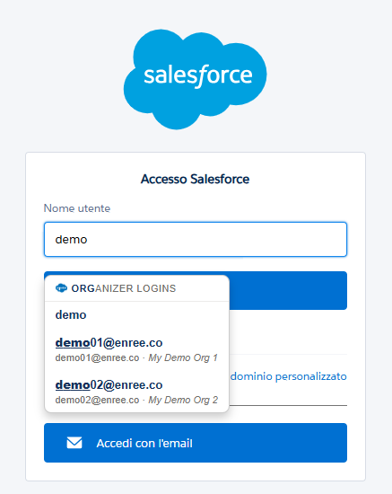Focus the Nome utente input field
This screenshot has height=494, width=392.
tap(196, 240)
